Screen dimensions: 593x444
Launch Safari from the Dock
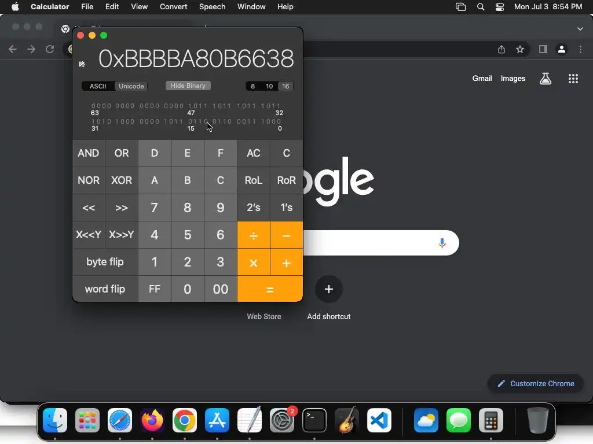click(120, 420)
